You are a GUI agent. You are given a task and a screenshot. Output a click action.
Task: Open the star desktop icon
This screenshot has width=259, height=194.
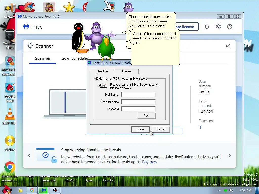tap(69, 7)
